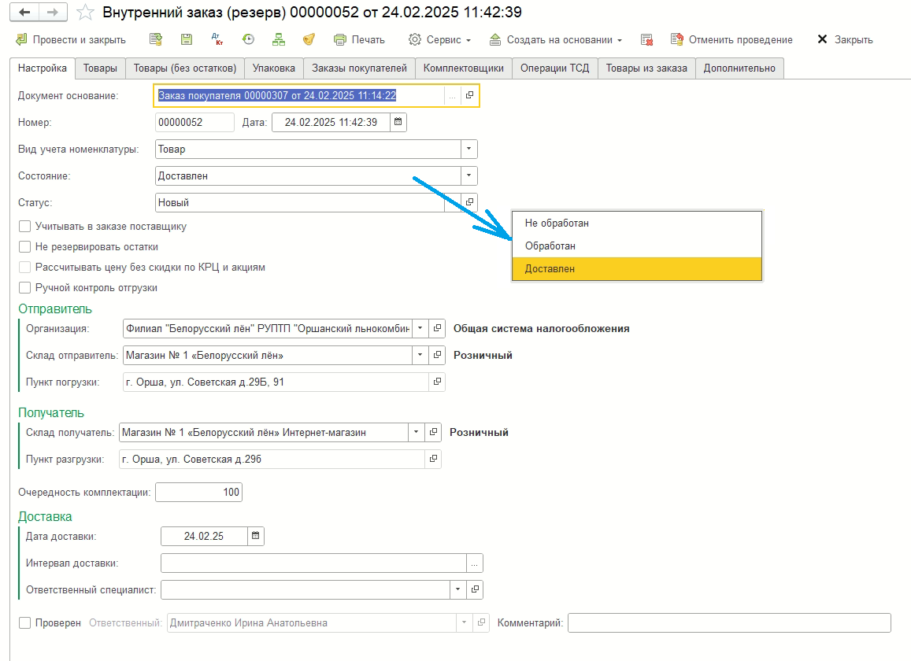
Task: Mark document as favorite with star icon
Action: pyautogui.click(x=85, y=13)
